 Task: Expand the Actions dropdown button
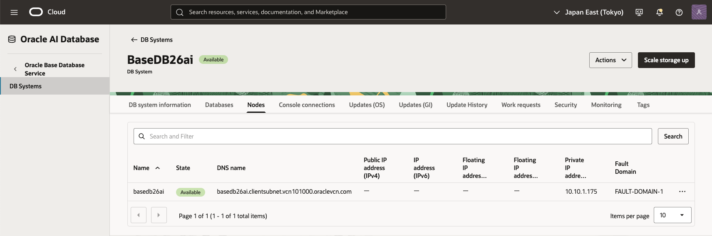point(610,60)
